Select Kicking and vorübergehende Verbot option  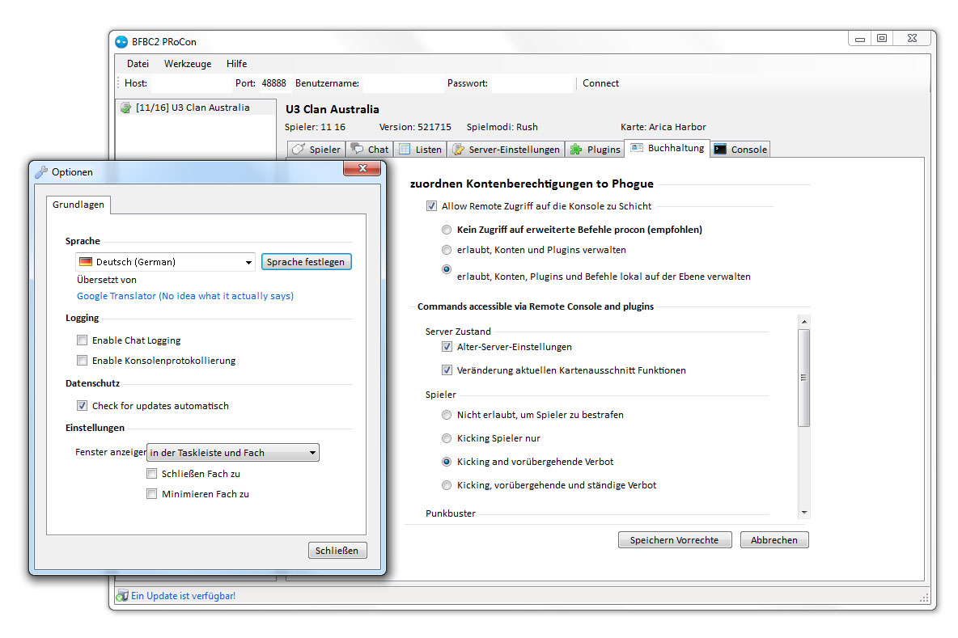(x=447, y=462)
